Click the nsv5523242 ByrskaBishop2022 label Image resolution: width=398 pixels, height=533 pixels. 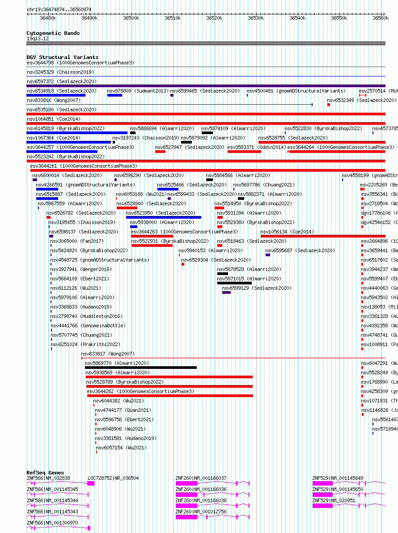click(x=66, y=157)
